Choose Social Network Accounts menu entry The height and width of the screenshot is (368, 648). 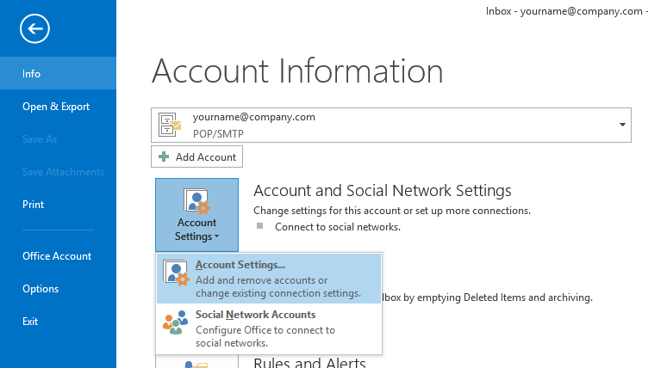tap(269, 328)
